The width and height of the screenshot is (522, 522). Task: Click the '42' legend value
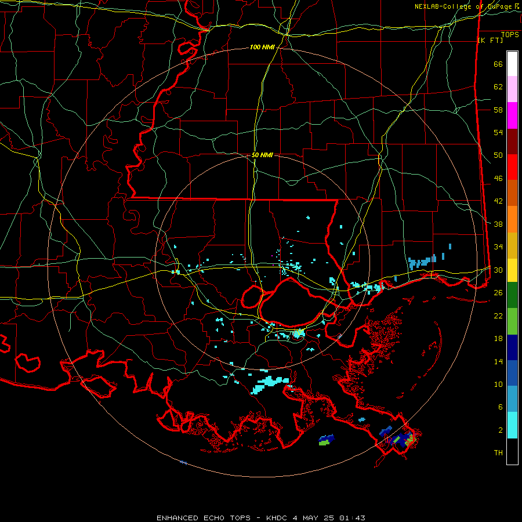point(498,201)
